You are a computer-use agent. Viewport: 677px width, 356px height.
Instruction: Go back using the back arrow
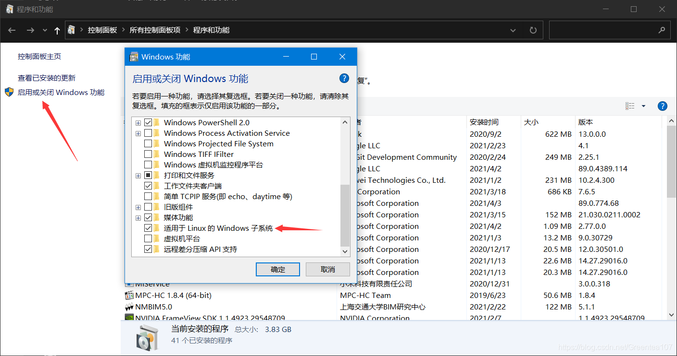[x=13, y=30]
